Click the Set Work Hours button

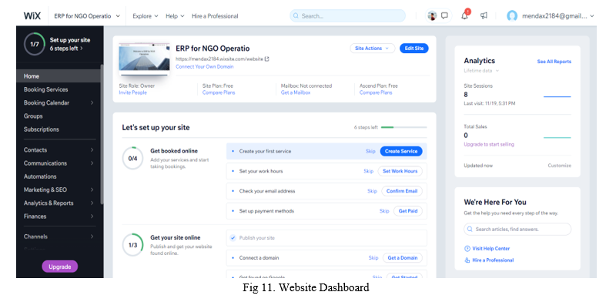(400, 171)
